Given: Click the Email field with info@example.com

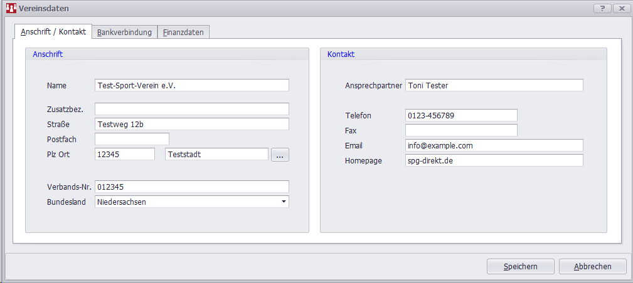Looking at the screenshot, I should click(494, 145).
